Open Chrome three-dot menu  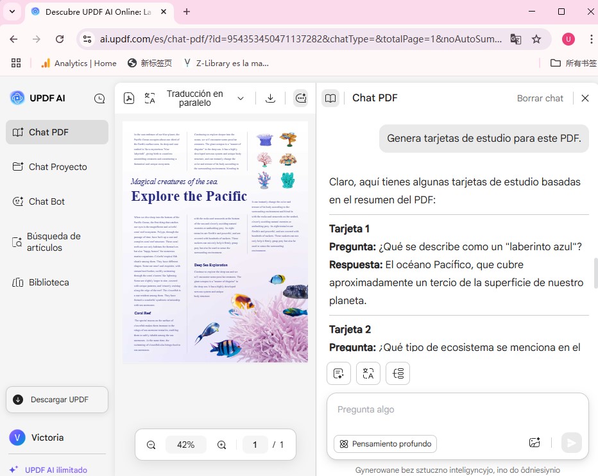click(591, 39)
